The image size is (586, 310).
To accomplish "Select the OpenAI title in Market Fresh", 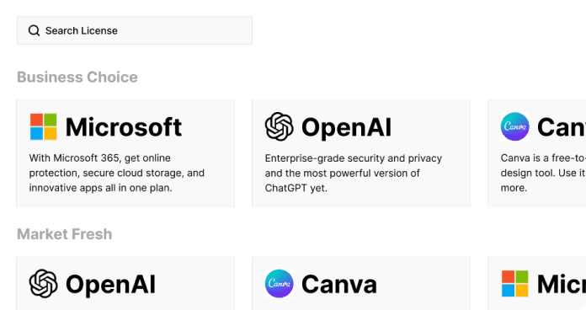I will [110, 284].
